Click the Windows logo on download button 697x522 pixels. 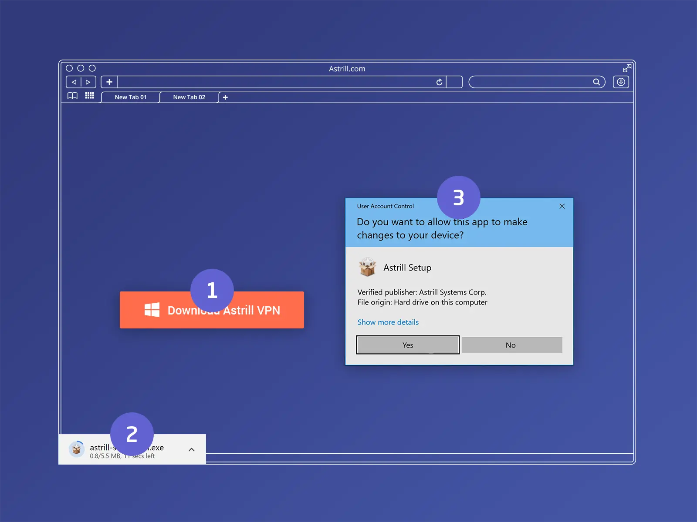152,310
